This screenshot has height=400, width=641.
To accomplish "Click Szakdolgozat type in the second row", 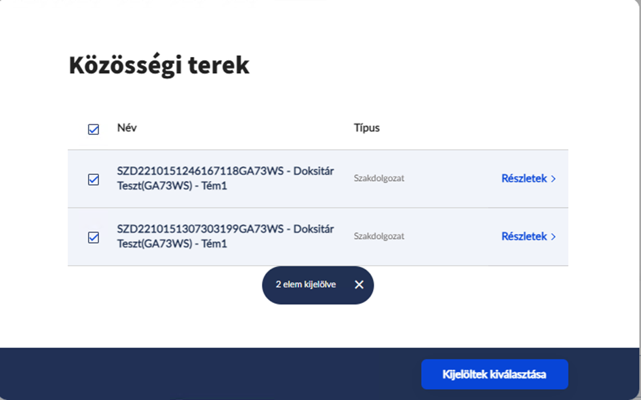I will (x=378, y=237).
